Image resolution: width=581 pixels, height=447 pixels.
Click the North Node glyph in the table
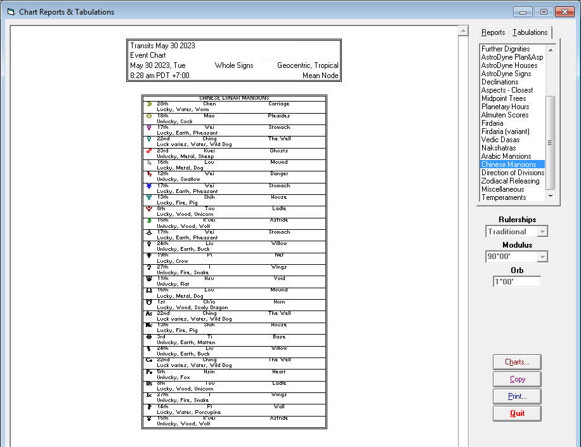click(x=148, y=290)
